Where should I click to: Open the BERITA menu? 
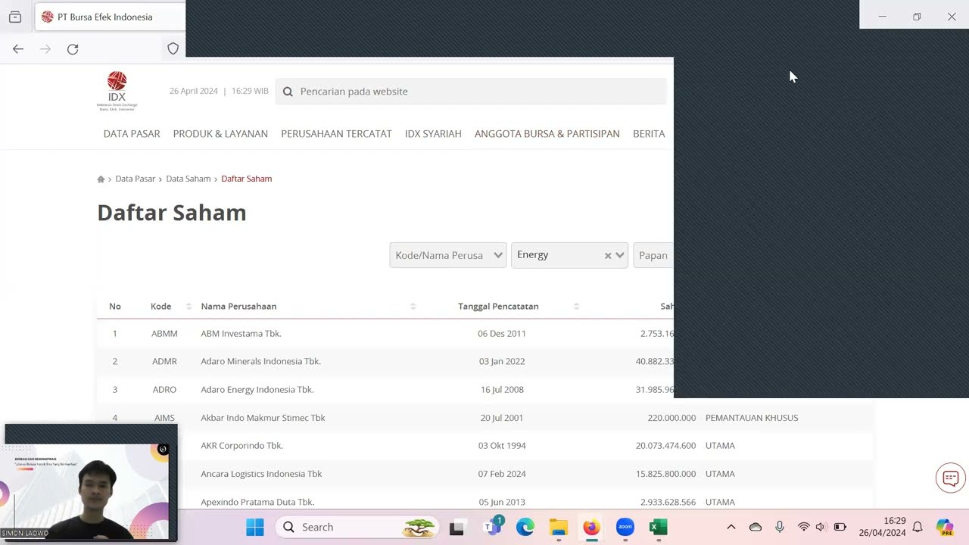pyautogui.click(x=649, y=134)
